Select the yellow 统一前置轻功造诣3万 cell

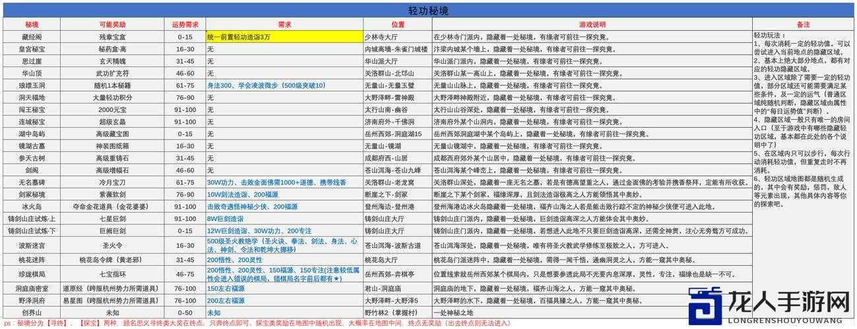point(284,37)
